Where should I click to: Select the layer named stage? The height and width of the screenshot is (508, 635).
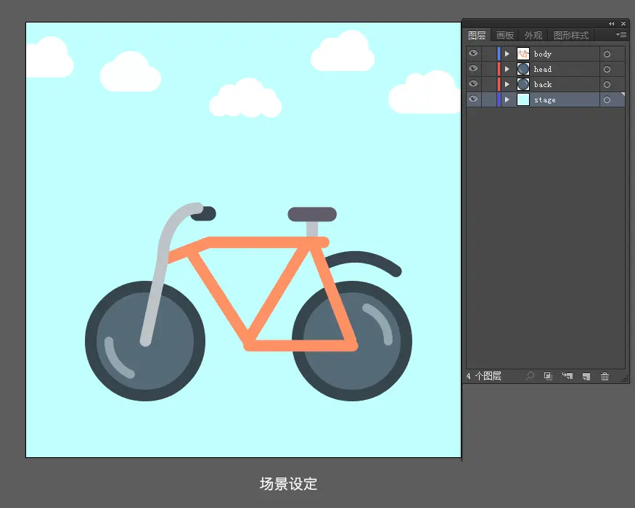[x=545, y=100]
